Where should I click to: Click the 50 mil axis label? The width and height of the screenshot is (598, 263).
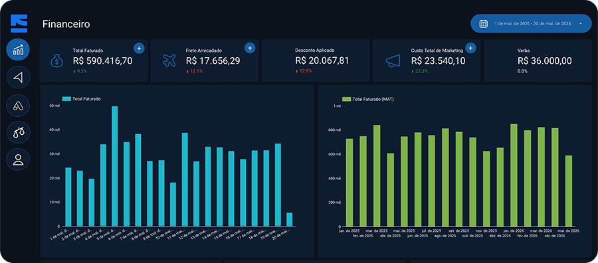click(x=55, y=106)
